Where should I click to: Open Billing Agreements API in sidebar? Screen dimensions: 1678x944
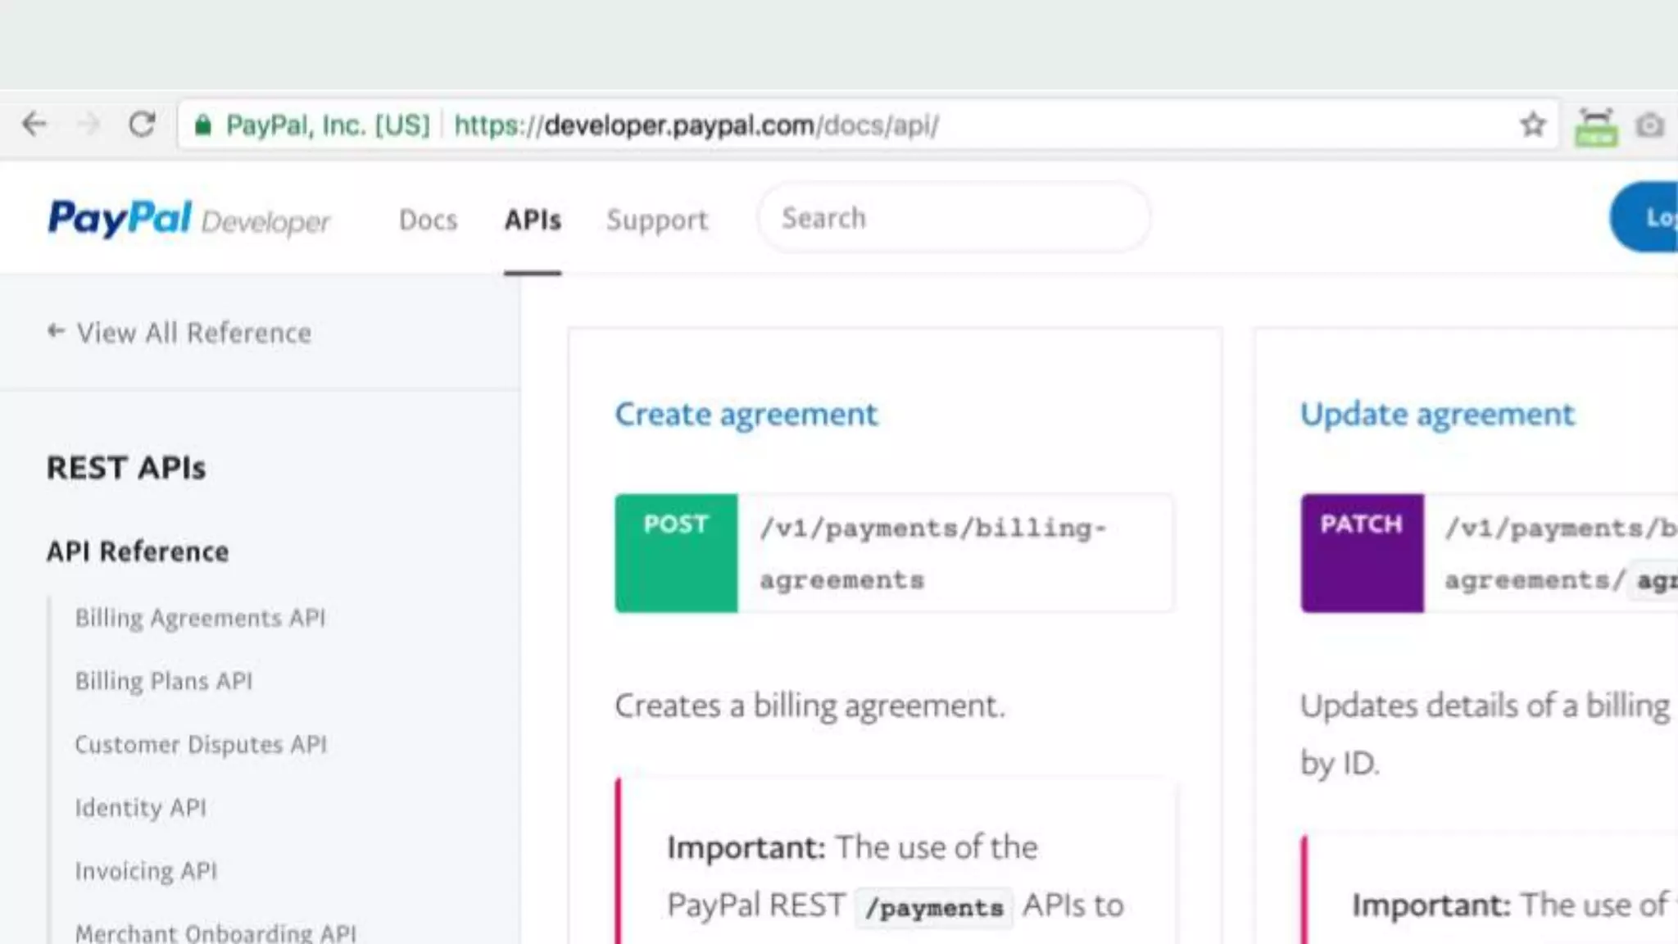[200, 618]
